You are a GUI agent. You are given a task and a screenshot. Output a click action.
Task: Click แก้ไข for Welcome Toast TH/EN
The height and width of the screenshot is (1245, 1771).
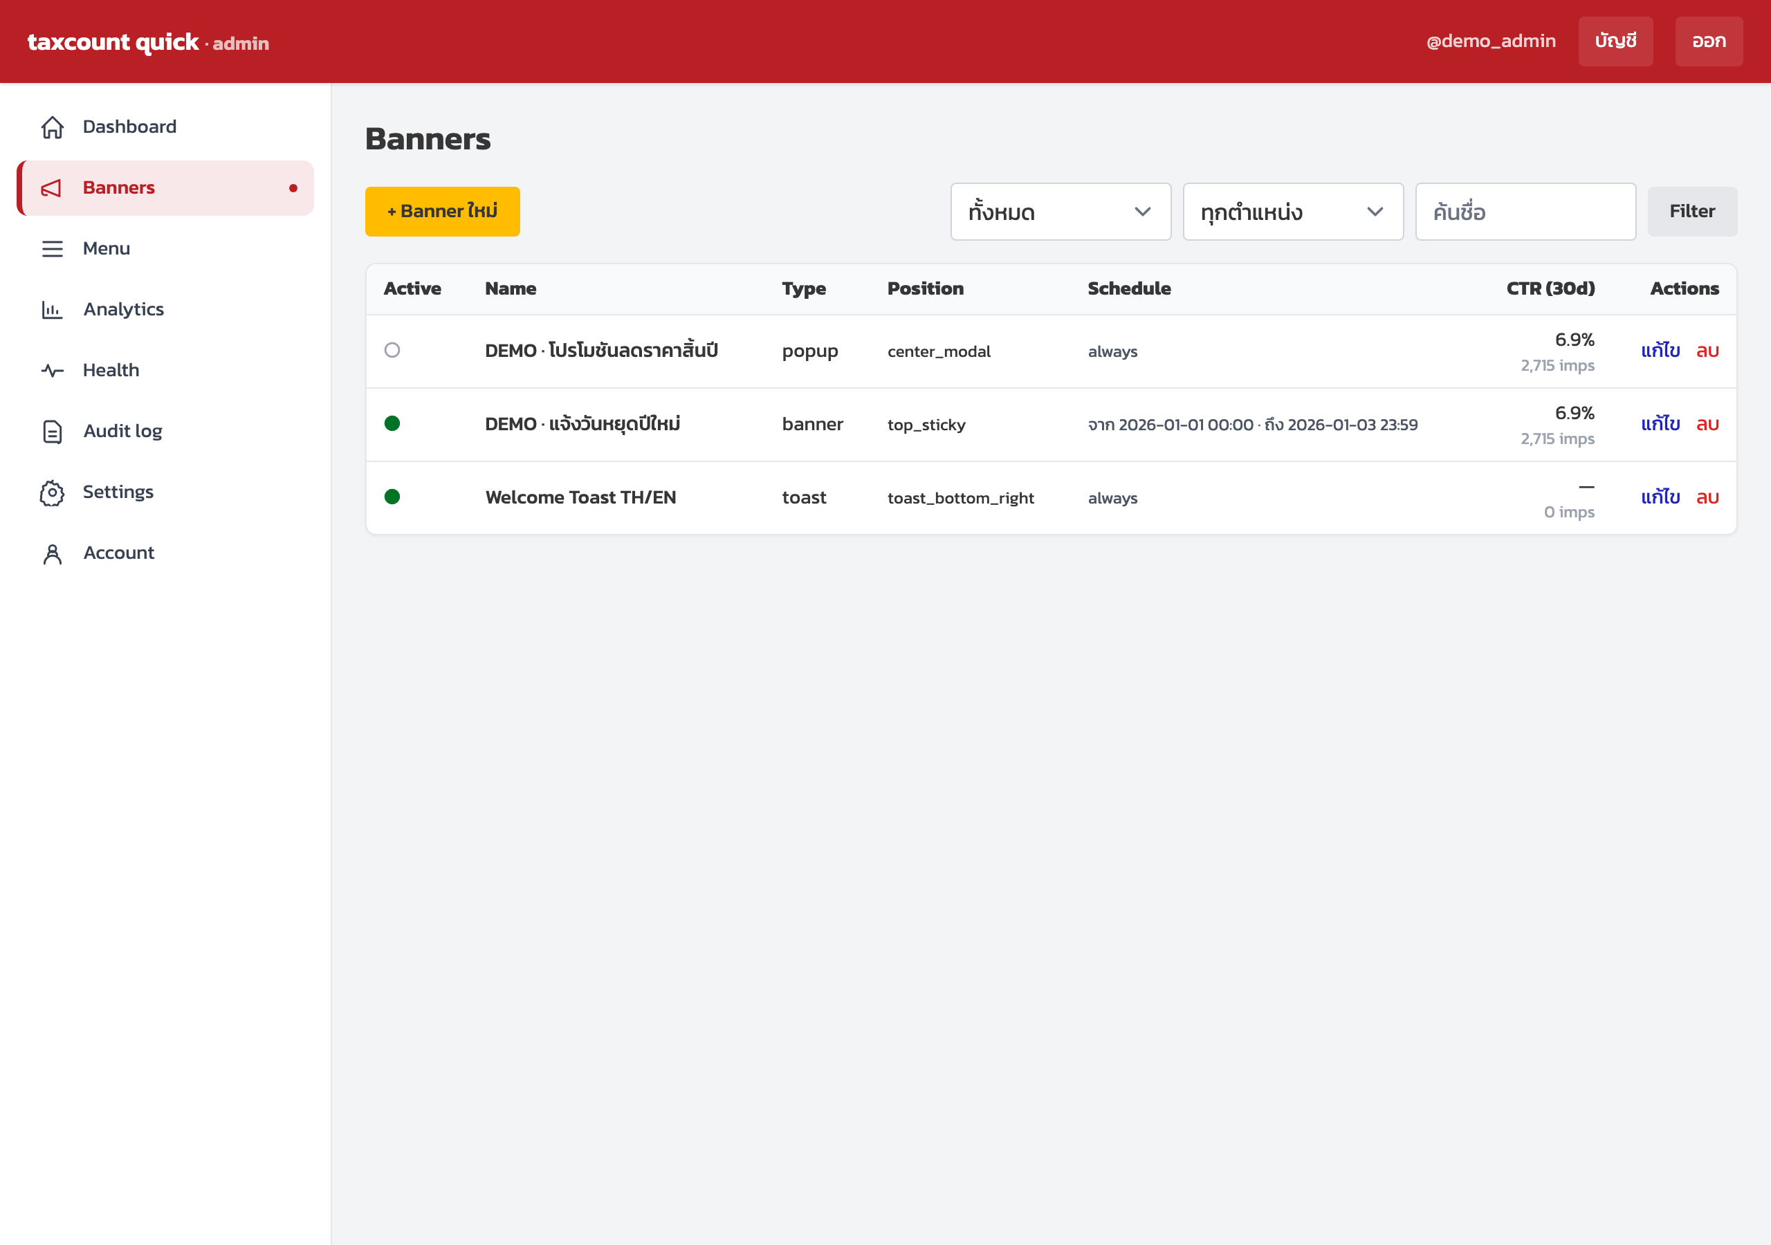click(x=1660, y=497)
